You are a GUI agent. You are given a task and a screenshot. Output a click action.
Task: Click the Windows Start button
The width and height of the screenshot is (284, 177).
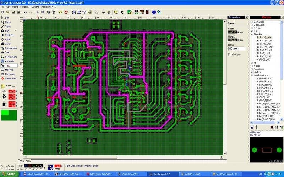point(9,174)
